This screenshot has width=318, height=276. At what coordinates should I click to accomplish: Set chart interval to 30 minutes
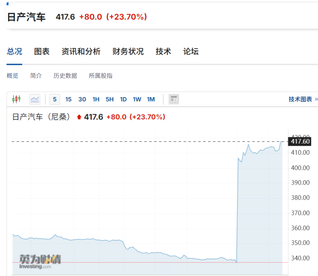82,99
